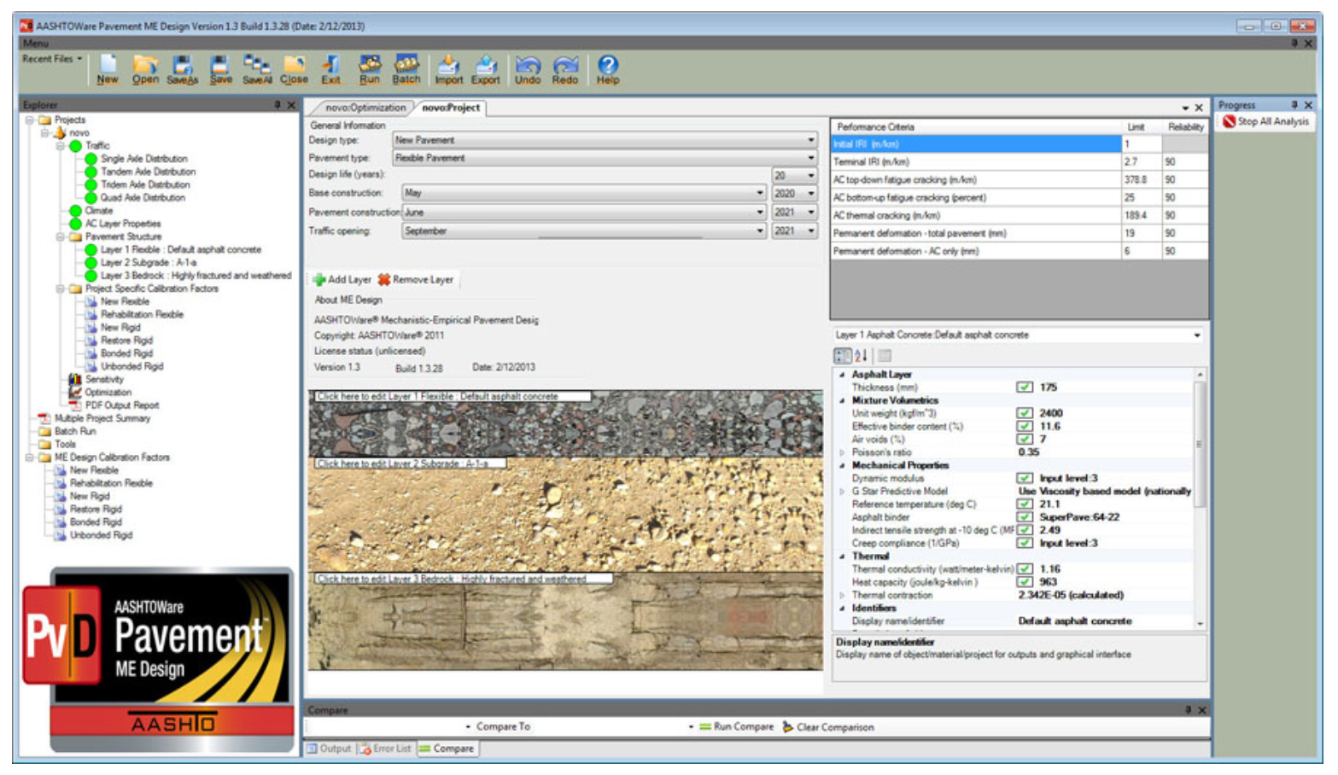Viewport: 1338px width, 775px height.
Task: Sort property grid alphabetically
Action: 861,356
